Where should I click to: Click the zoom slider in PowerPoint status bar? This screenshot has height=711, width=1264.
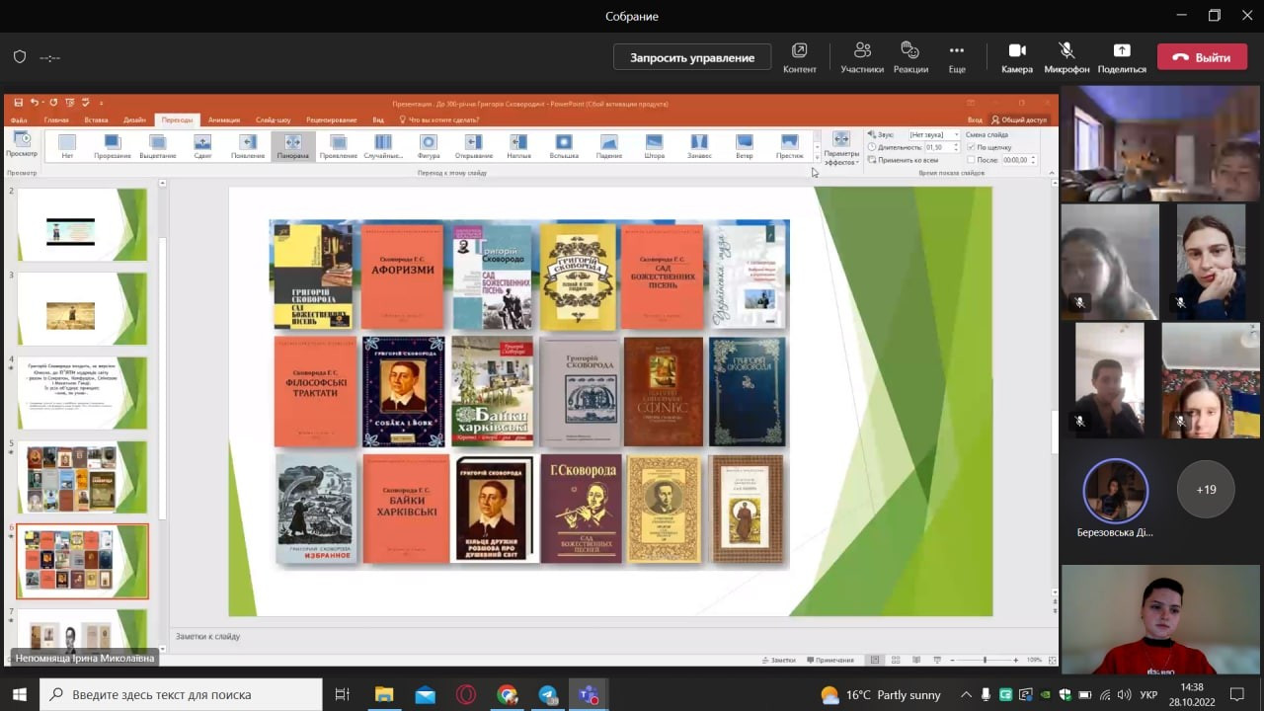tap(985, 660)
